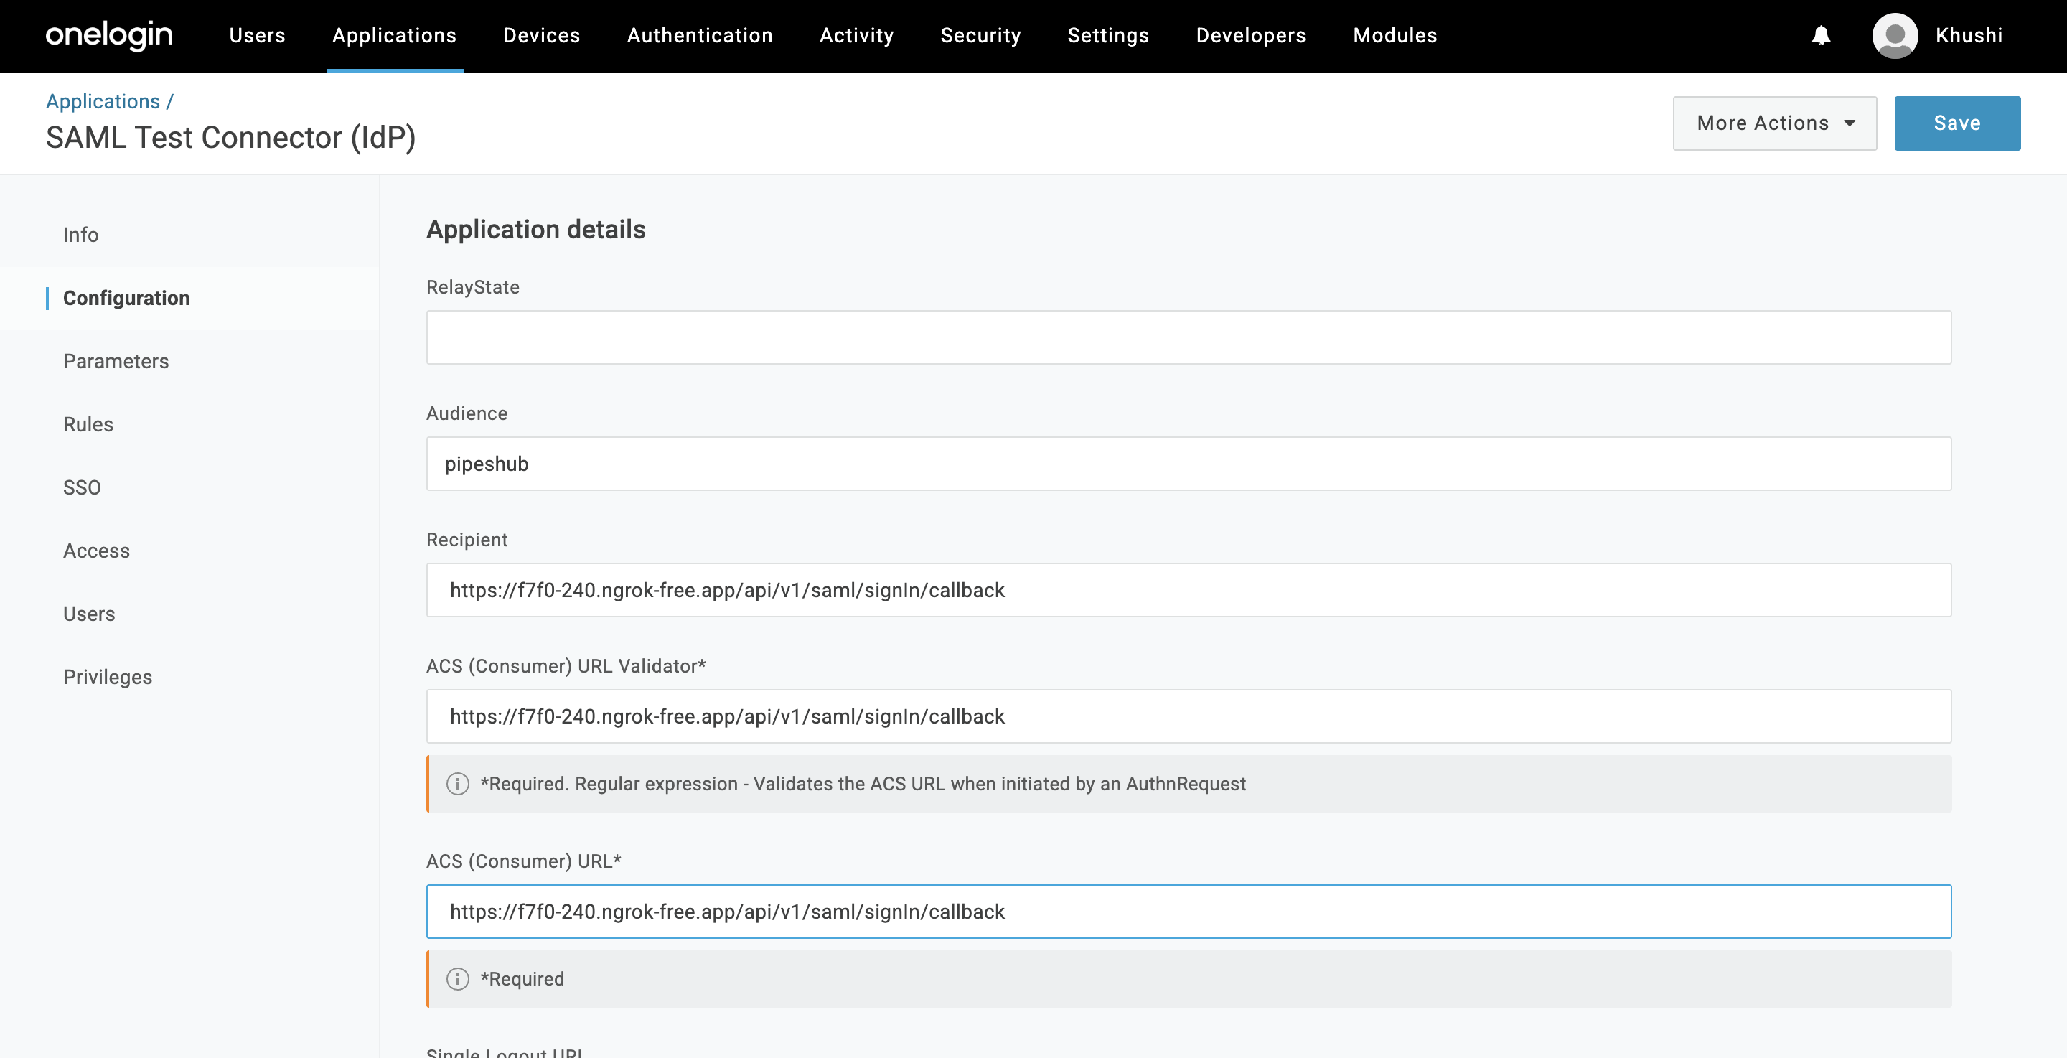Click the notification bell icon
2067x1058 pixels.
coord(1821,35)
